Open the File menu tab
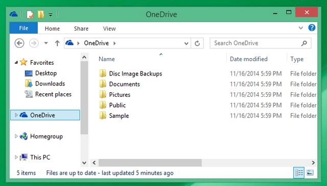The height and width of the screenshot is (186, 327). point(24,28)
